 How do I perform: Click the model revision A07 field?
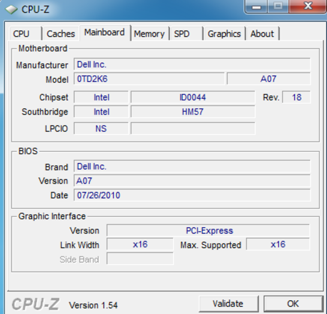(x=268, y=78)
